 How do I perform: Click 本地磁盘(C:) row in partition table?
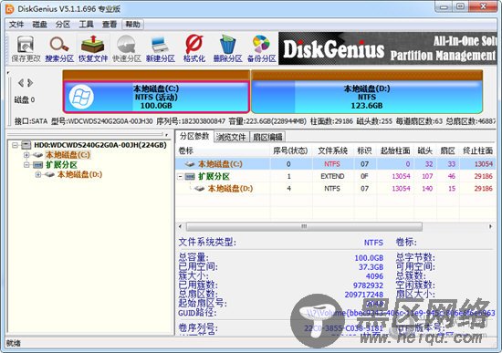pos(336,164)
